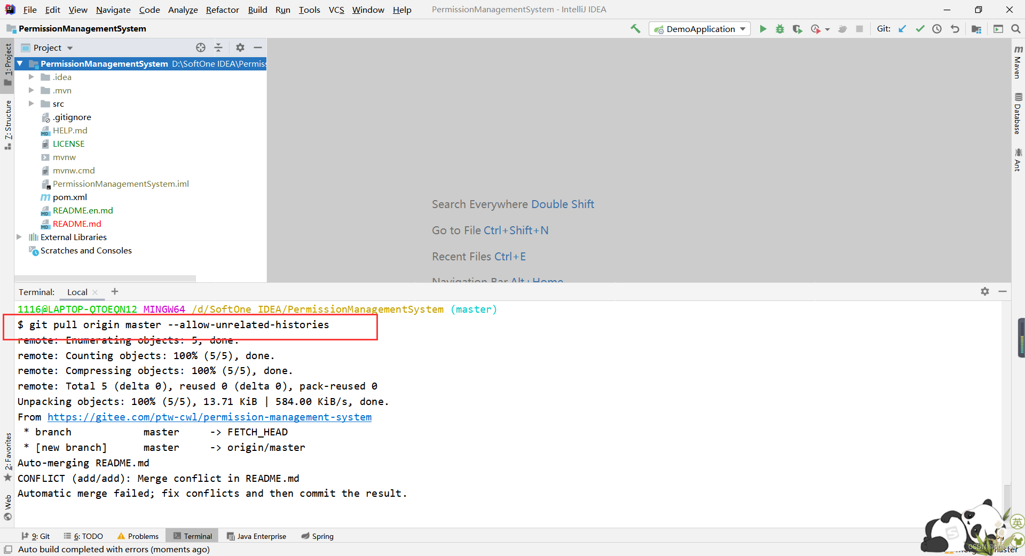Image resolution: width=1025 pixels, height=556 pixels.
Task: Click the Terminal tab in bottom bar
Action: point(193,536)
